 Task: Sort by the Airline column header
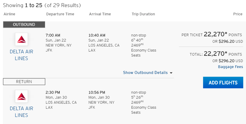pos(9,14)
